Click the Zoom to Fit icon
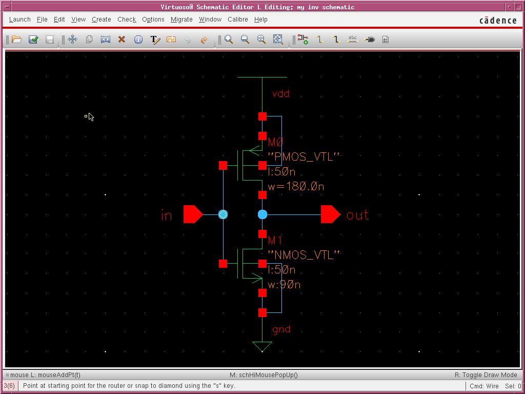The height and width of the screenshot is (394, 525). pos(261,40)
